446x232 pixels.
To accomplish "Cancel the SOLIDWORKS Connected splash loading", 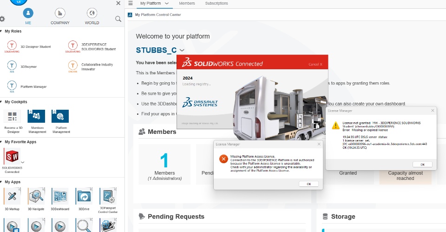I will [315, 64].
